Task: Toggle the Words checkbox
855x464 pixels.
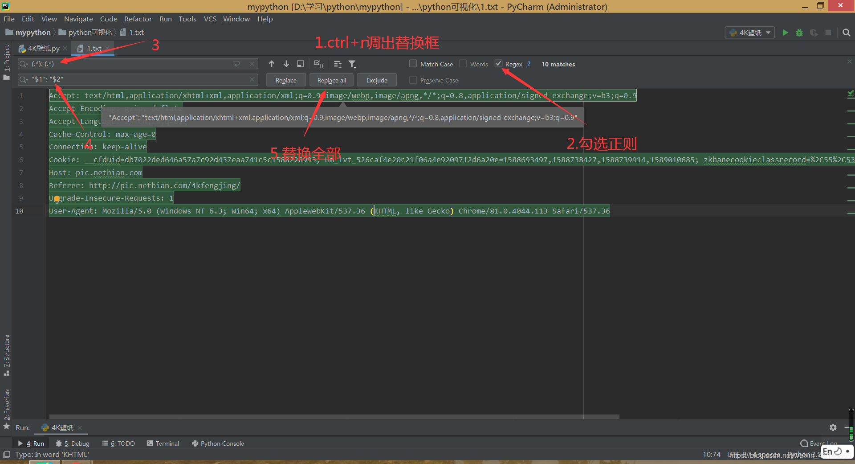Action: 463,64
